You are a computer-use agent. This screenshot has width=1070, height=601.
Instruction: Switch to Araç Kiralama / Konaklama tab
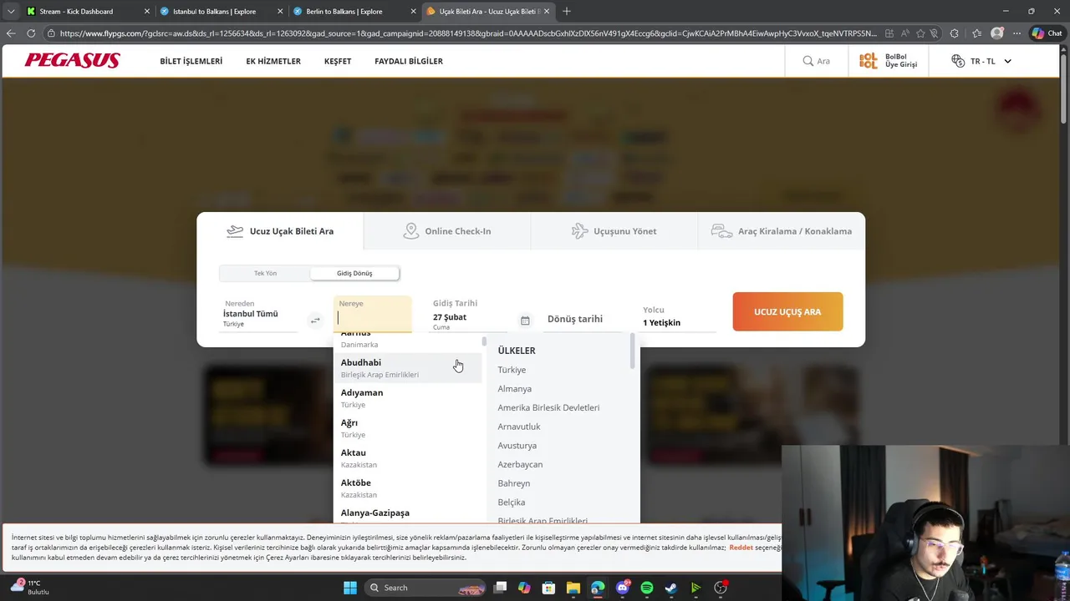782,231
